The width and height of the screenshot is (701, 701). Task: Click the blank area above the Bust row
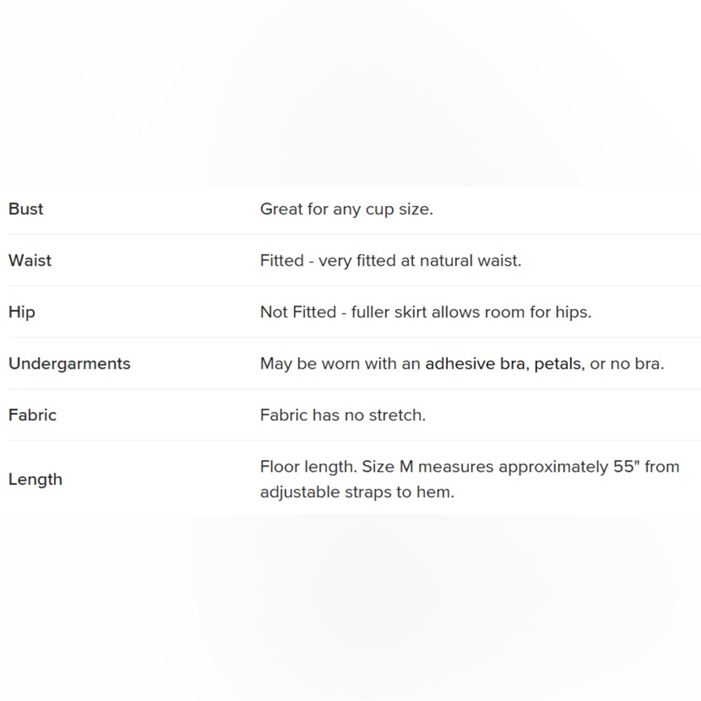point(350,94)
